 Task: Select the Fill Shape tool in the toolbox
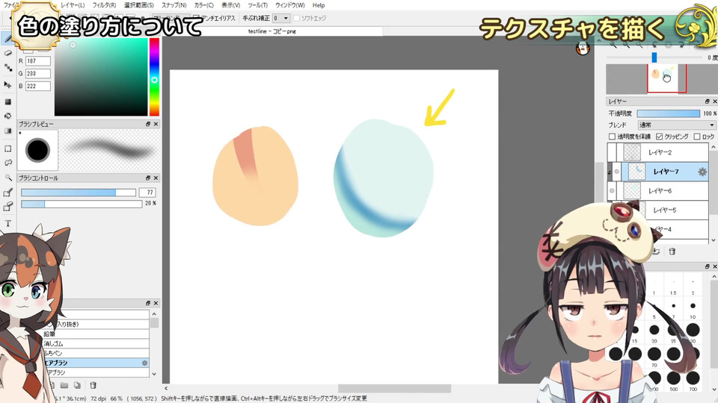tap(7, 101)
